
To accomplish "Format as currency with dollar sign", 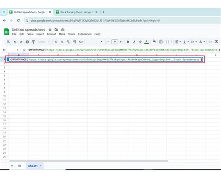I will [x=56, y=42].
